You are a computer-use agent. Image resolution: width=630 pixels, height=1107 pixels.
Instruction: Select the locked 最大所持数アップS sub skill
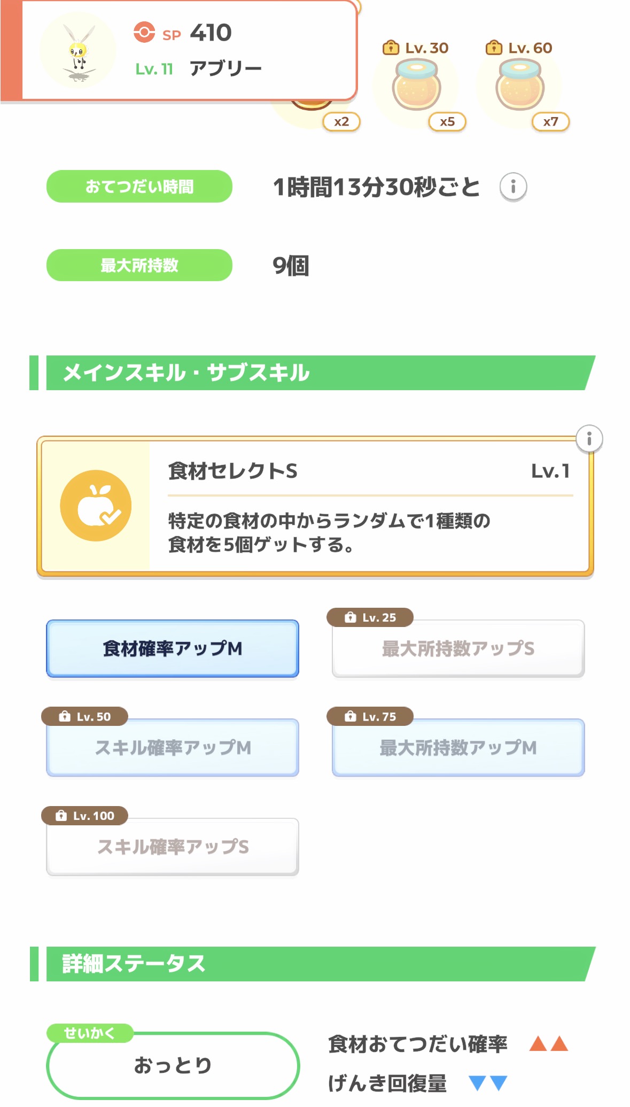pos(458,648)
